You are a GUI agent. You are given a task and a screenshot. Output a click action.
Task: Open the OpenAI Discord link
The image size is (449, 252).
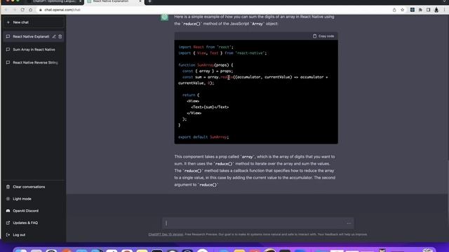[x=34, y=211]
